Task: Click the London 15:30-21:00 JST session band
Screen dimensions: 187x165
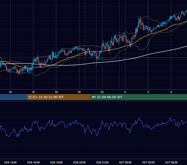Action: coord(58,97)
